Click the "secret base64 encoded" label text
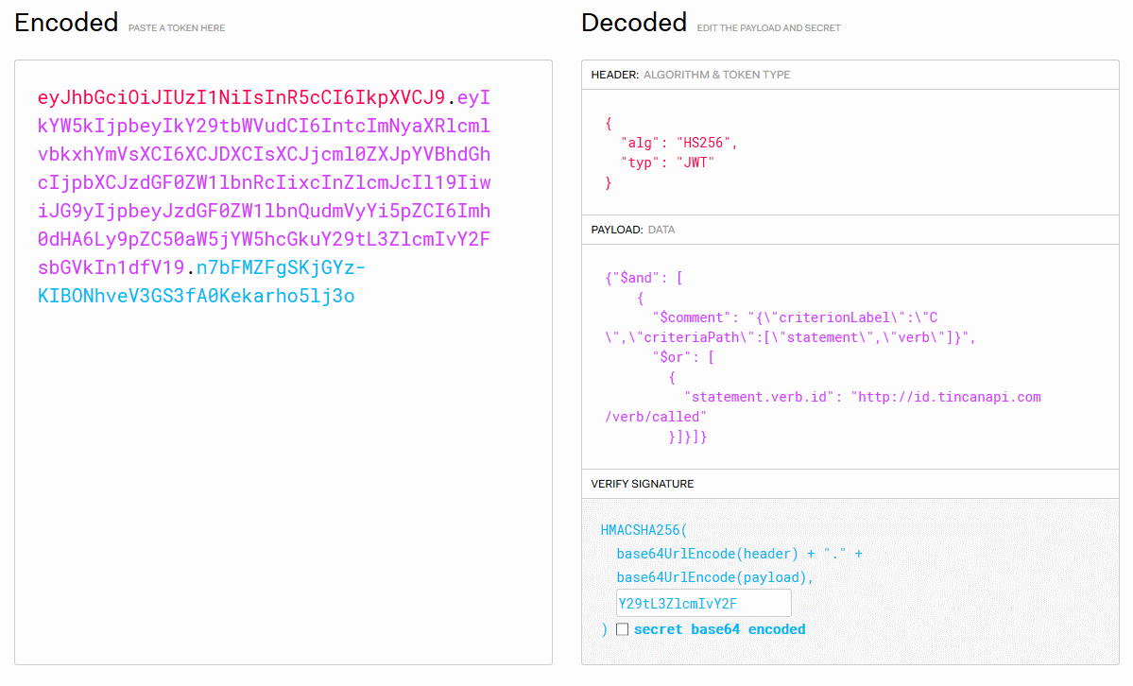The height and width of the screenshot is (686, 1133). point(719,629)
